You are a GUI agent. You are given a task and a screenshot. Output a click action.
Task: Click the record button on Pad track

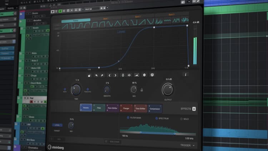point(31,102)
